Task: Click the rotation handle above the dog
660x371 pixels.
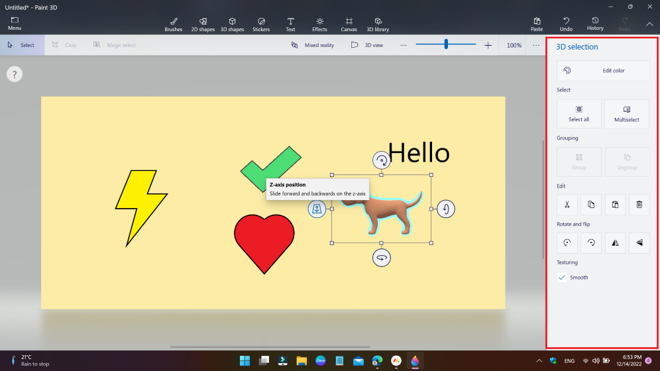Action: tap(381, 160)
